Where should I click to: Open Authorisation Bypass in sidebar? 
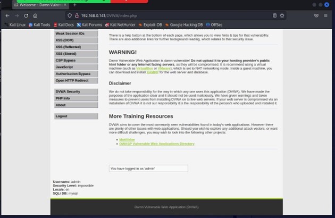76,74
